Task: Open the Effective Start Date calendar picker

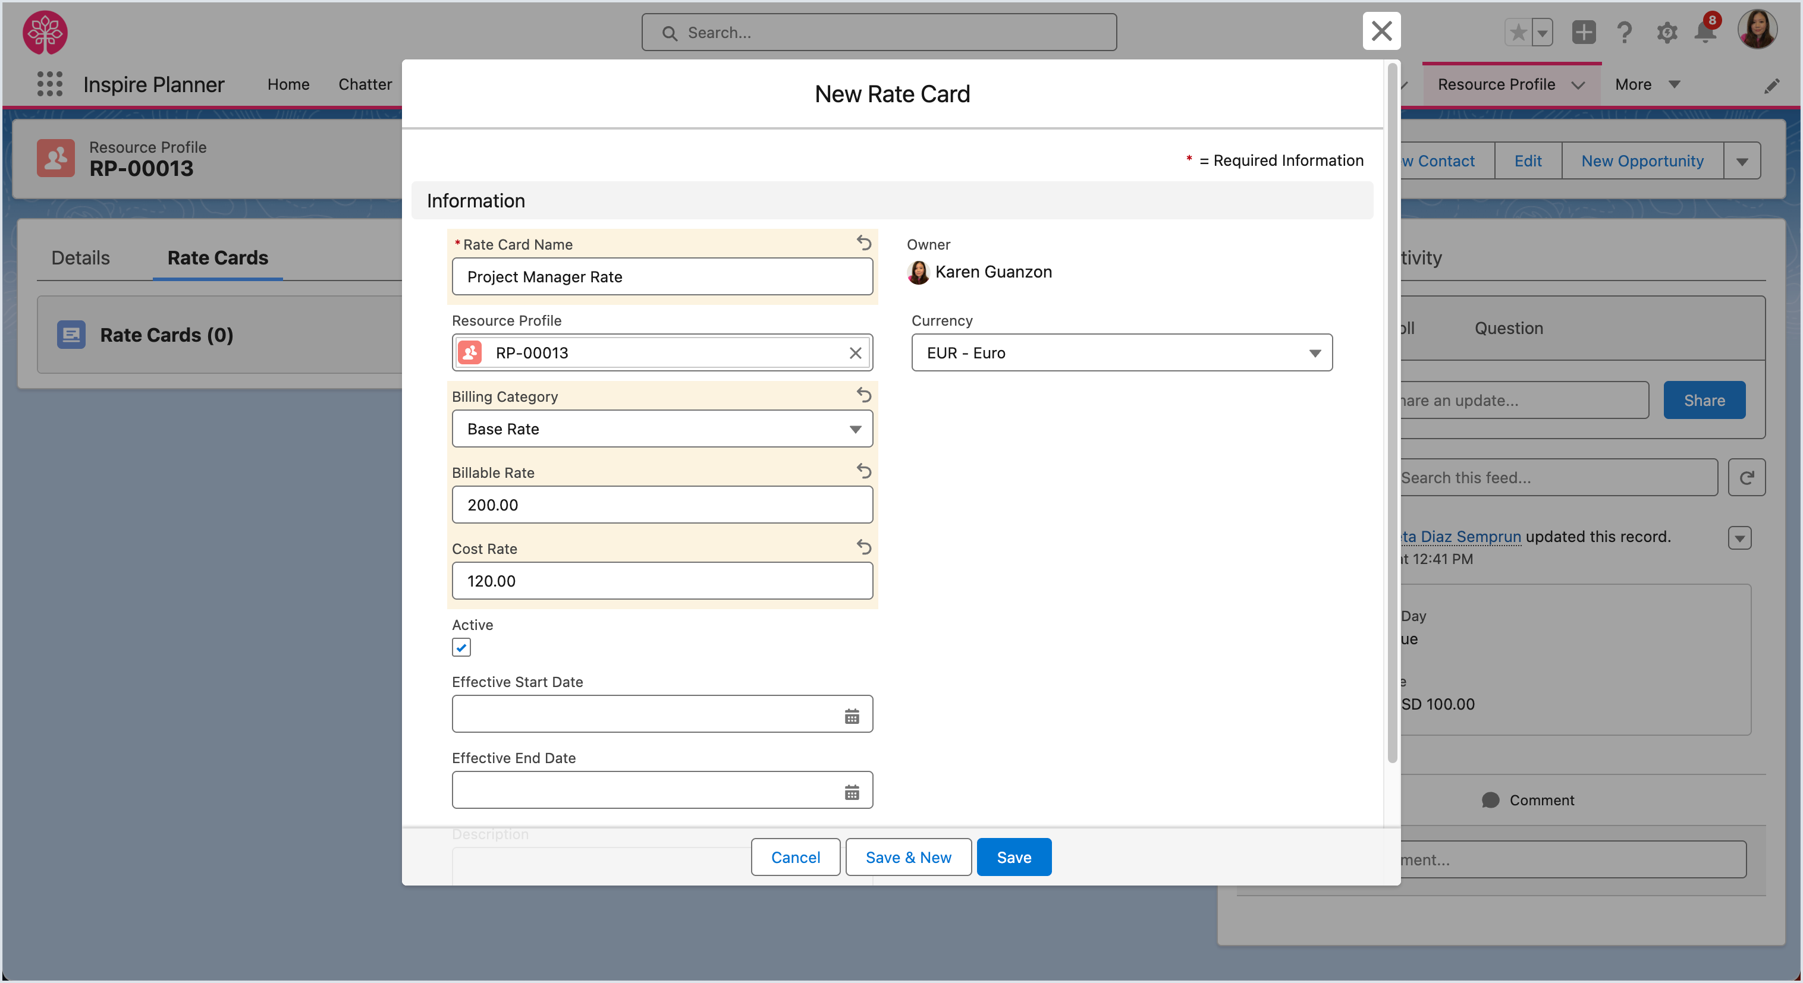Action: (x=852, y=716)
